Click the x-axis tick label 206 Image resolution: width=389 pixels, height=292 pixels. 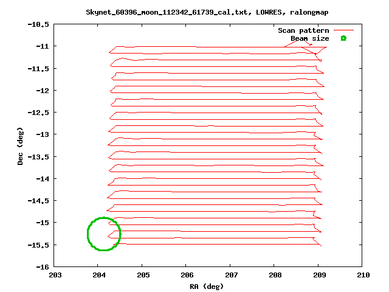tap(187, 275)
